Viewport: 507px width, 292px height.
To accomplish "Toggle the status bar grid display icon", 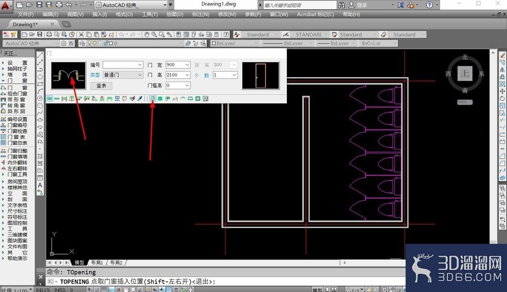I will (x=104, y=289).
